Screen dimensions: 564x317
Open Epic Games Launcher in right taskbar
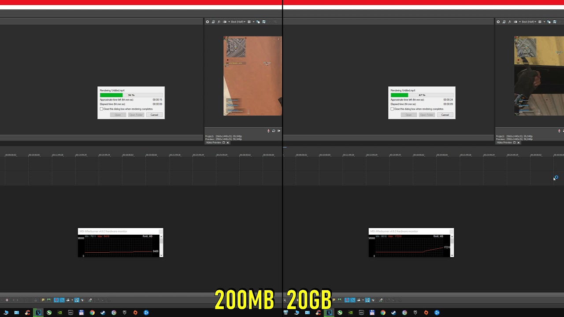(x=416, y=313)
